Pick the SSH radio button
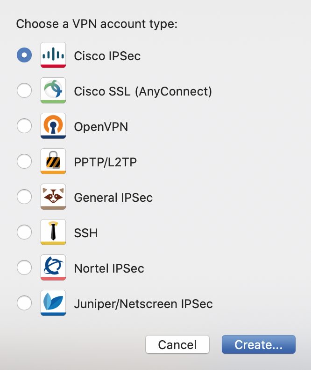The height and width of the screenshot is (370, 311). click(24, 232)
